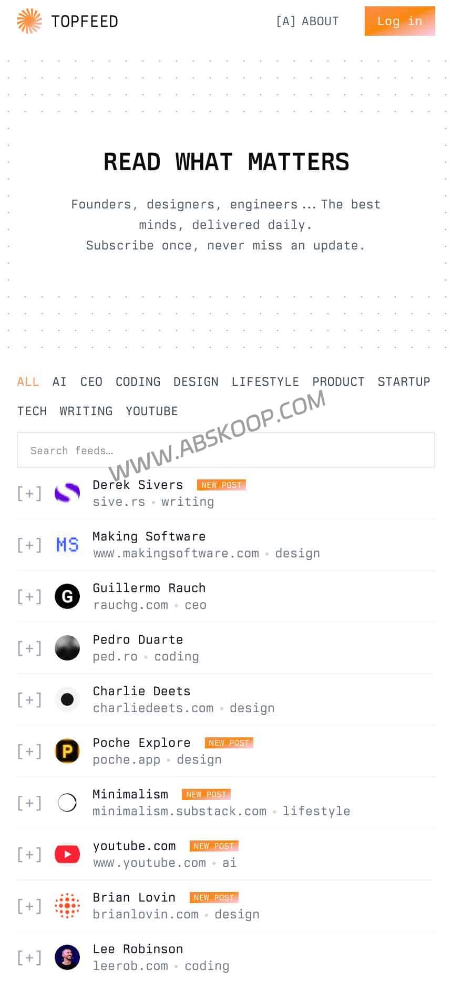Open the Guillermo Rauch feed title
Viewport: 452px width, 981px height.
(149, 588)
